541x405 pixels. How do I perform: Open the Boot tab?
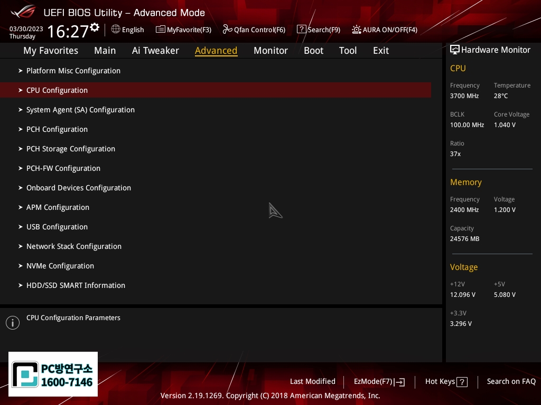tap(313, 51)
